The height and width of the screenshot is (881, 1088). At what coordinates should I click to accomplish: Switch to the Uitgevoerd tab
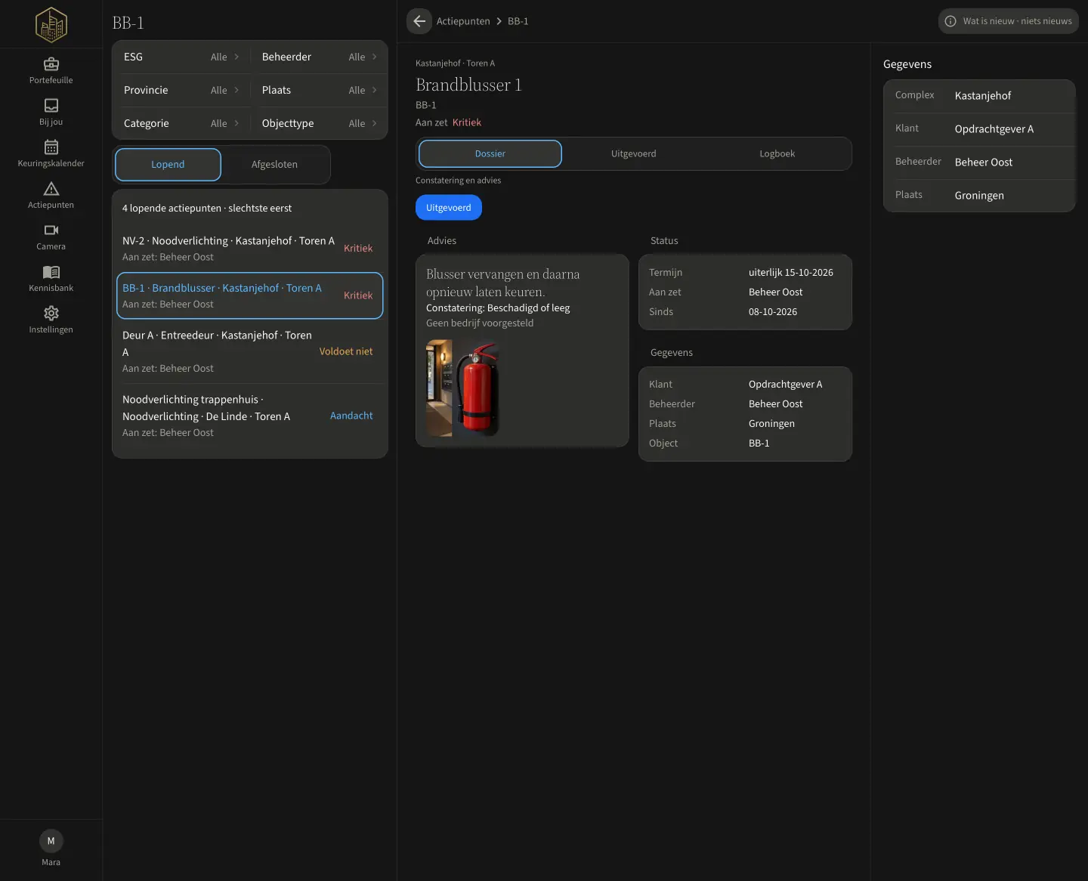click(634, 153)
